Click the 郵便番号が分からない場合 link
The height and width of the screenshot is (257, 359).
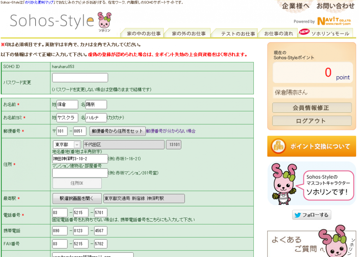point(171,131)
